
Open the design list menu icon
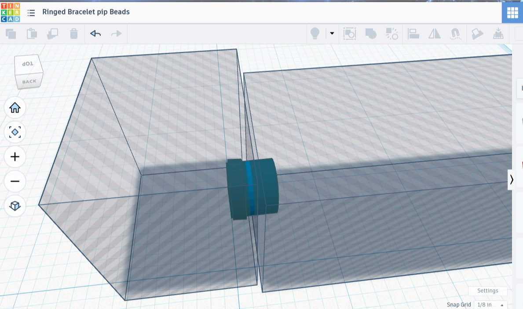click(31, 13)
